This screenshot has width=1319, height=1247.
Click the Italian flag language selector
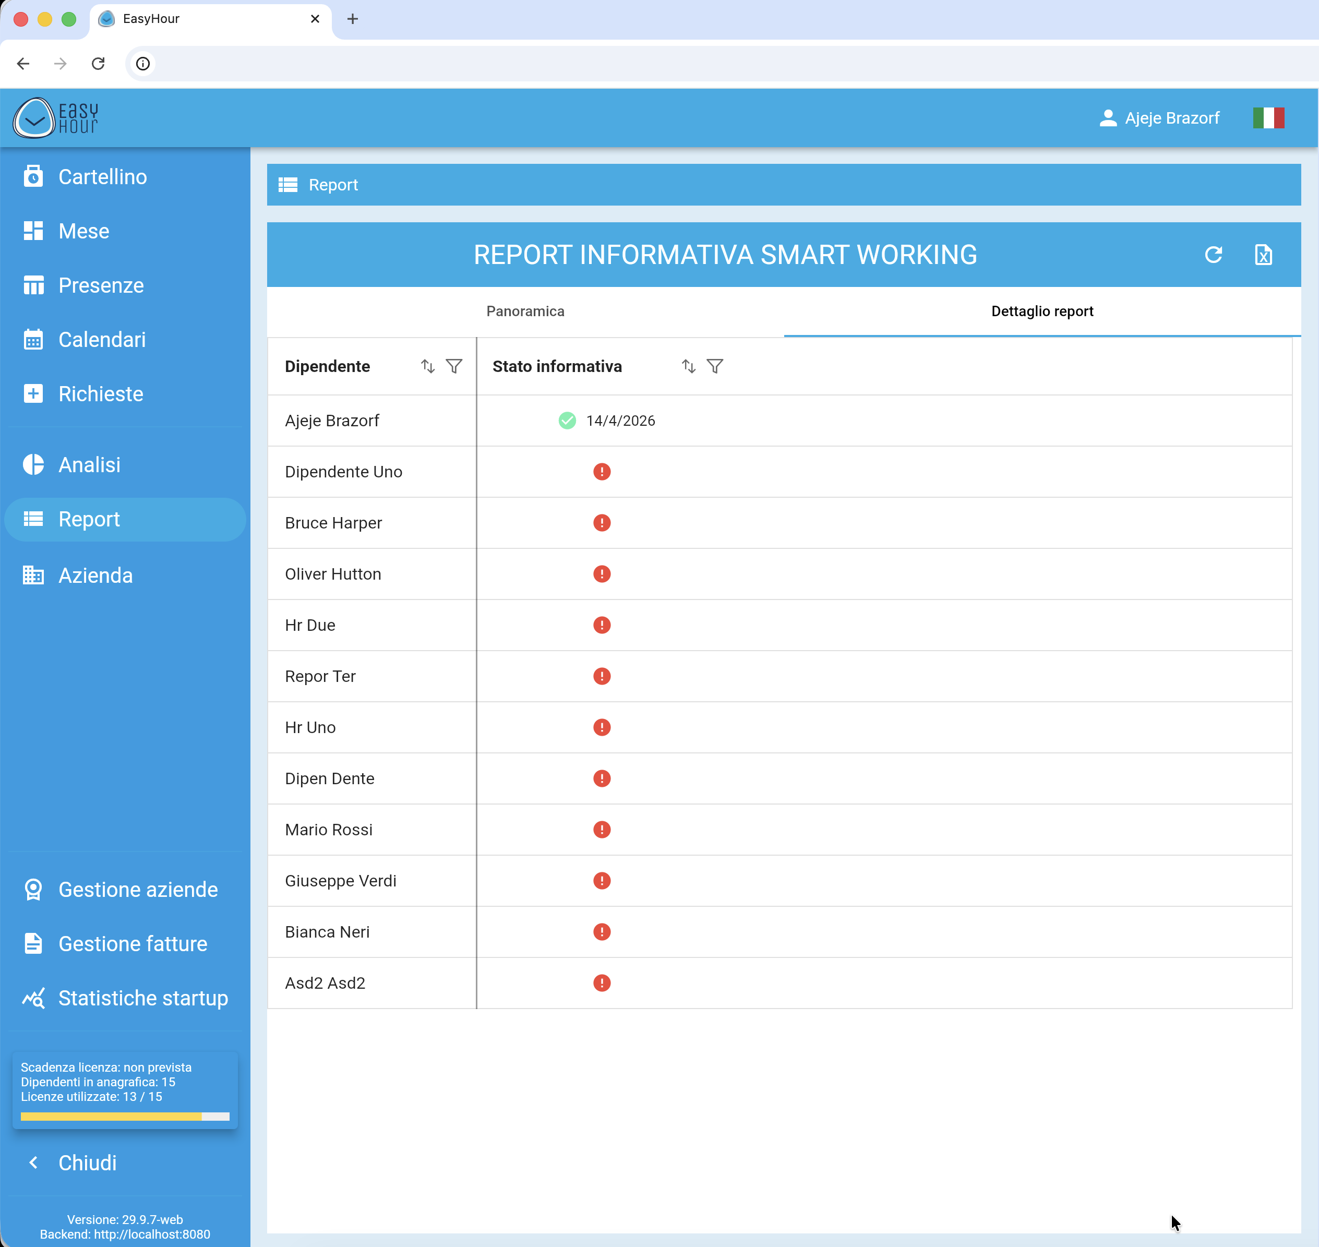[1268, 118]
